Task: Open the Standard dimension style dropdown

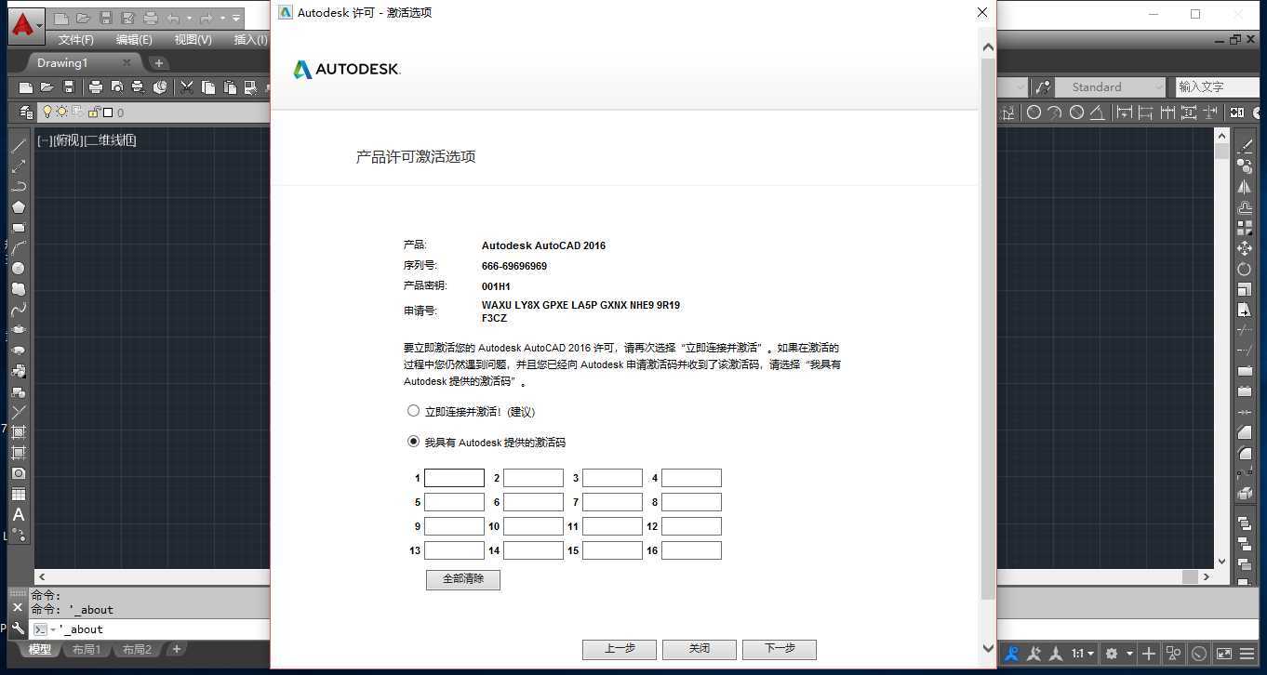Action: coord(1111,86)
